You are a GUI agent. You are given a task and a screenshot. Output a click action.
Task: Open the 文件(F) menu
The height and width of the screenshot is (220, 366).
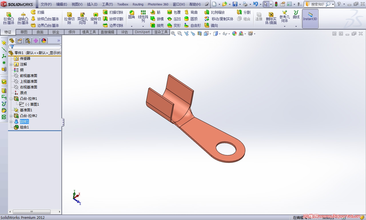click(x=46, y=4)
